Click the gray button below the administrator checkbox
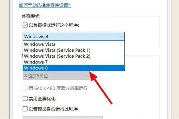The image size is (179, 119). [x=63, y=117]
